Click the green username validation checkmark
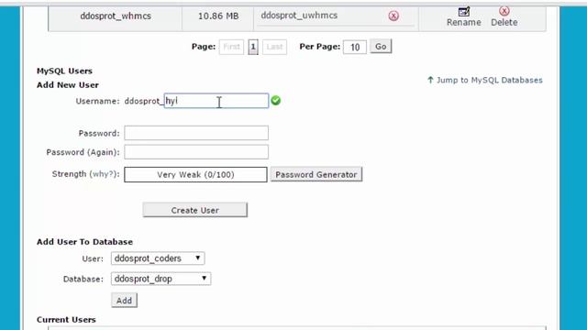Viewport: 587px width, 330px height. pos(276,101)
